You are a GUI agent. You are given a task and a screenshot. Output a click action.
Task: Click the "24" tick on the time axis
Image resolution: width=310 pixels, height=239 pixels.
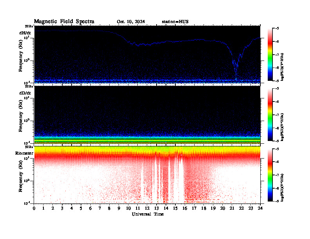(260, 209)
